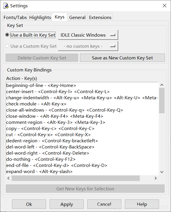Viewport: 171px width, 212px height.
Task: Click the vertical scrollbar thumb of bindings list
Action: click(x=162, y=101)
